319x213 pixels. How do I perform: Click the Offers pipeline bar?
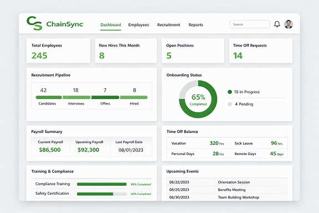click(x=105, y=98)
